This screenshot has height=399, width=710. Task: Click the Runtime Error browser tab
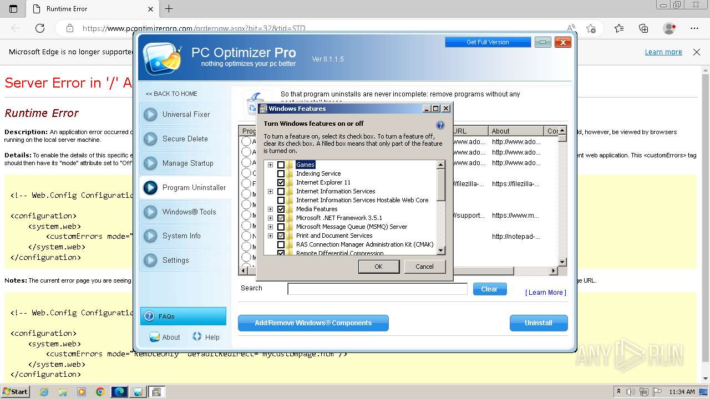click(92, 9)
